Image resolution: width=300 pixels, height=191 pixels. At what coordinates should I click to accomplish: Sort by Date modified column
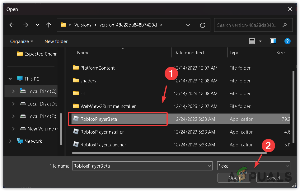189,53
